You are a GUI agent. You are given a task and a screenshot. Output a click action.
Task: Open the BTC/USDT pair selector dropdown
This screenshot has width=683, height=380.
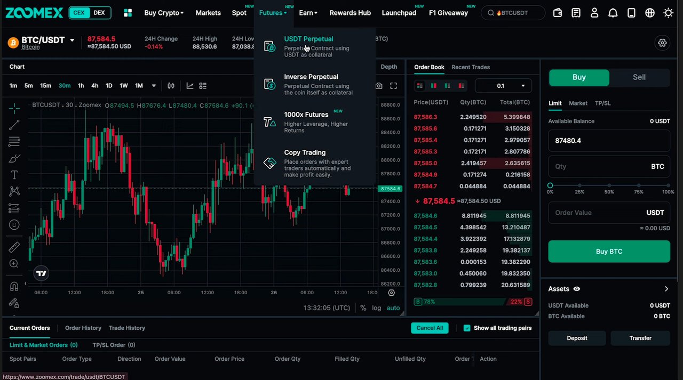(x=72, y=41)
